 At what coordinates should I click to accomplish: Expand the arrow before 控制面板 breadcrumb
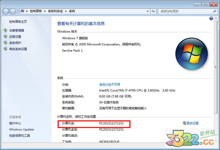click(27, 11)
